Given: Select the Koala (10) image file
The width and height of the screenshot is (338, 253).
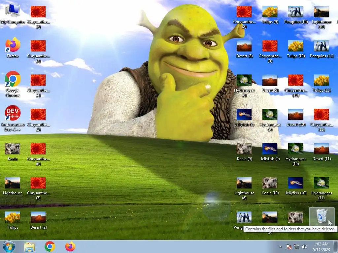Looking at the screenshot, I should (270, 186).
